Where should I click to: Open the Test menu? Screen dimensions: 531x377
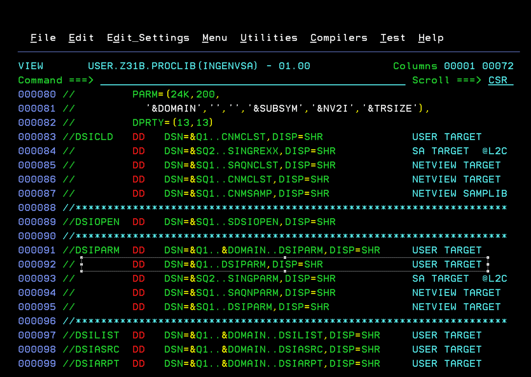[393, 38]
